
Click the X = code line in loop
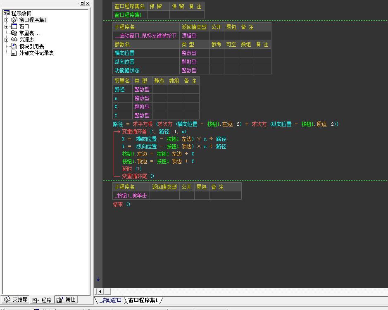pyautogui.click(x=174, y=139)
